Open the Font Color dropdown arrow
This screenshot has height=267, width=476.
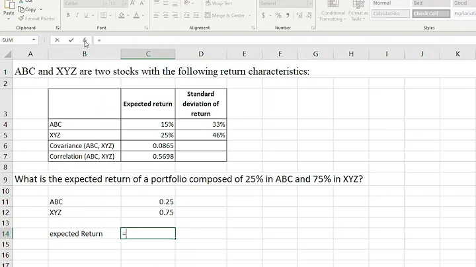(x=143, y=15)
